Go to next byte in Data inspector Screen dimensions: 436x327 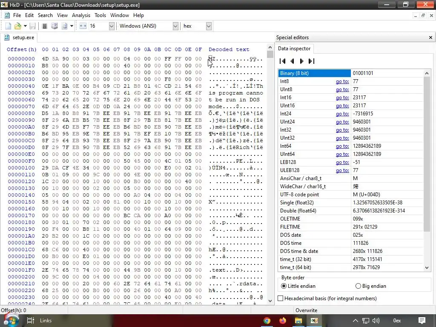[302, 61]
